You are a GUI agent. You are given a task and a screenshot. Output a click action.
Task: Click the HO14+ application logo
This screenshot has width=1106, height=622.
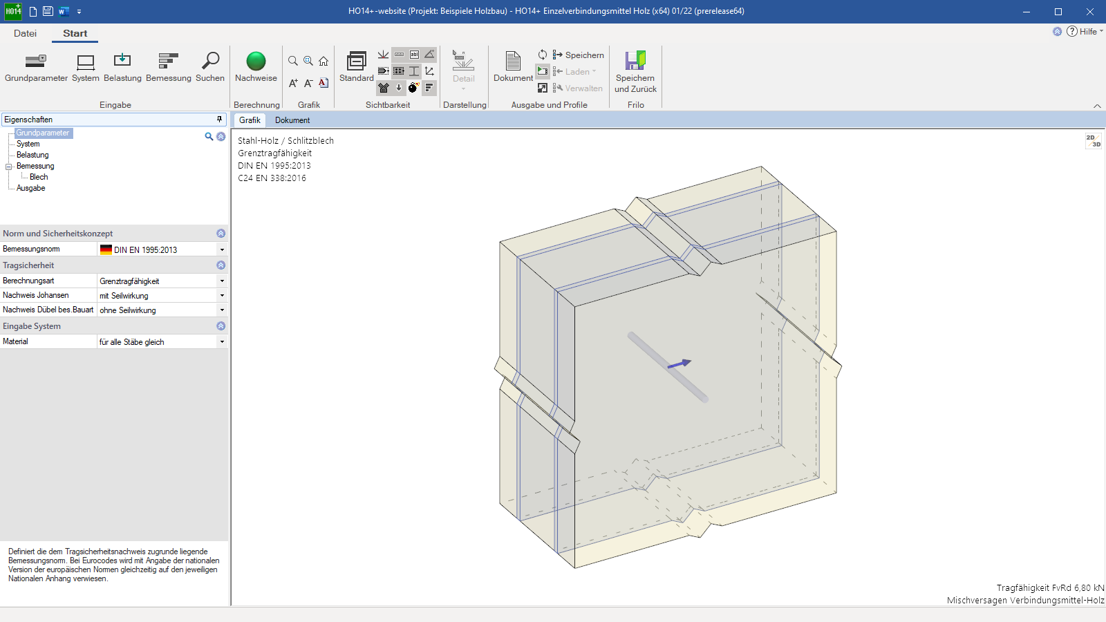[x=13, y=11]
